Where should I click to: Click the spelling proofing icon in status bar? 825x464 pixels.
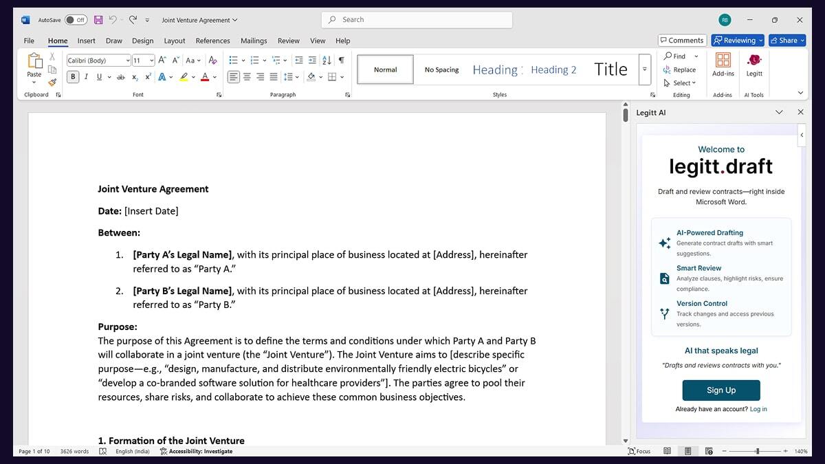103,451
